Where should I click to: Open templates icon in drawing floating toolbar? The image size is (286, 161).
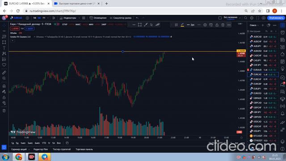(176, 25)
